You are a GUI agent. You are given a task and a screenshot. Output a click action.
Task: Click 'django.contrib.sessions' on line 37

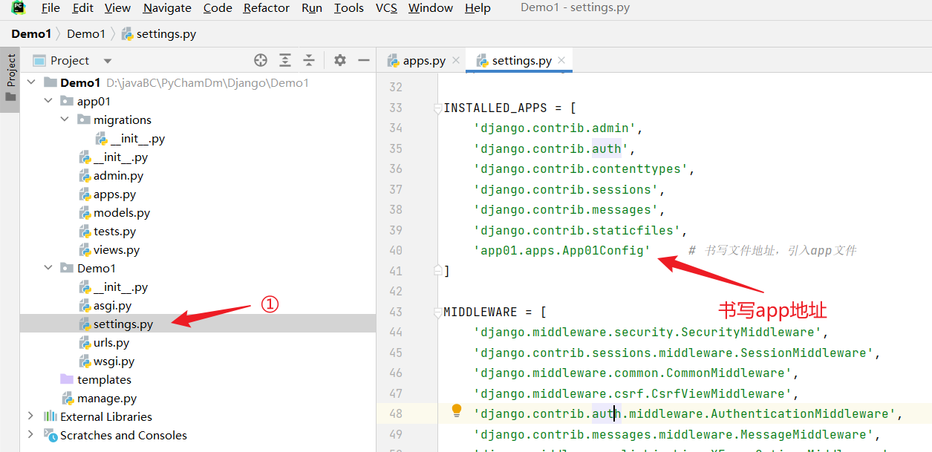coord(566,189)
